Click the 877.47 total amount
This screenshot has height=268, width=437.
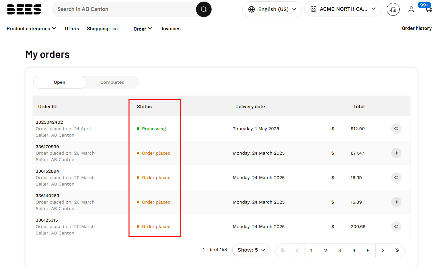tap(357, 153)
